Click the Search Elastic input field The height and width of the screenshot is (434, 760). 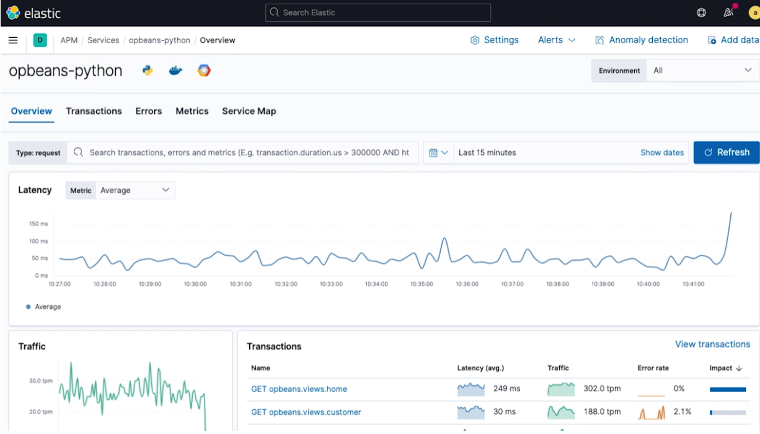(378, 12)
